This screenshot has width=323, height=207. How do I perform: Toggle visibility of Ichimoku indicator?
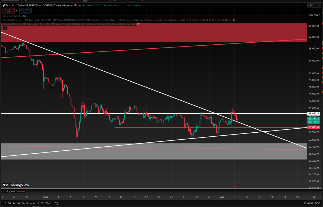(25, 16)
